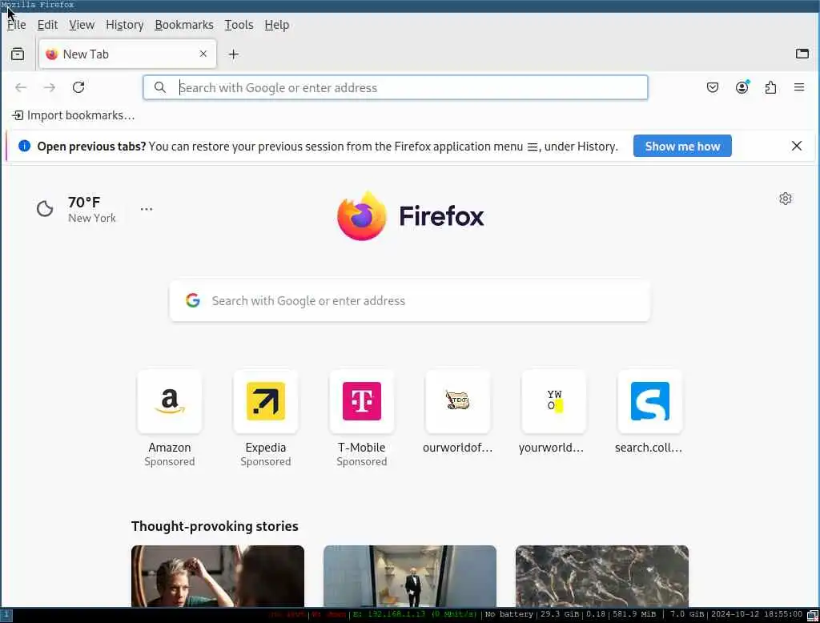The width and height of the screenshot is (820, 623).
Task: Click the No battery status entry
Action: [508, 614]
